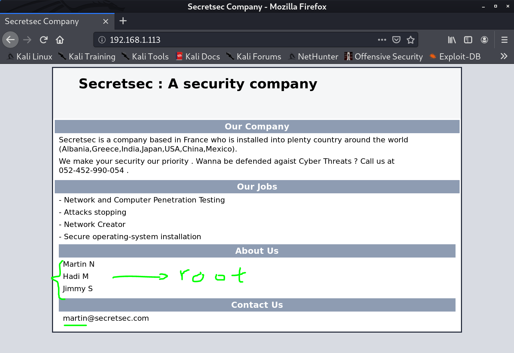Save page to Pocket

396,40
